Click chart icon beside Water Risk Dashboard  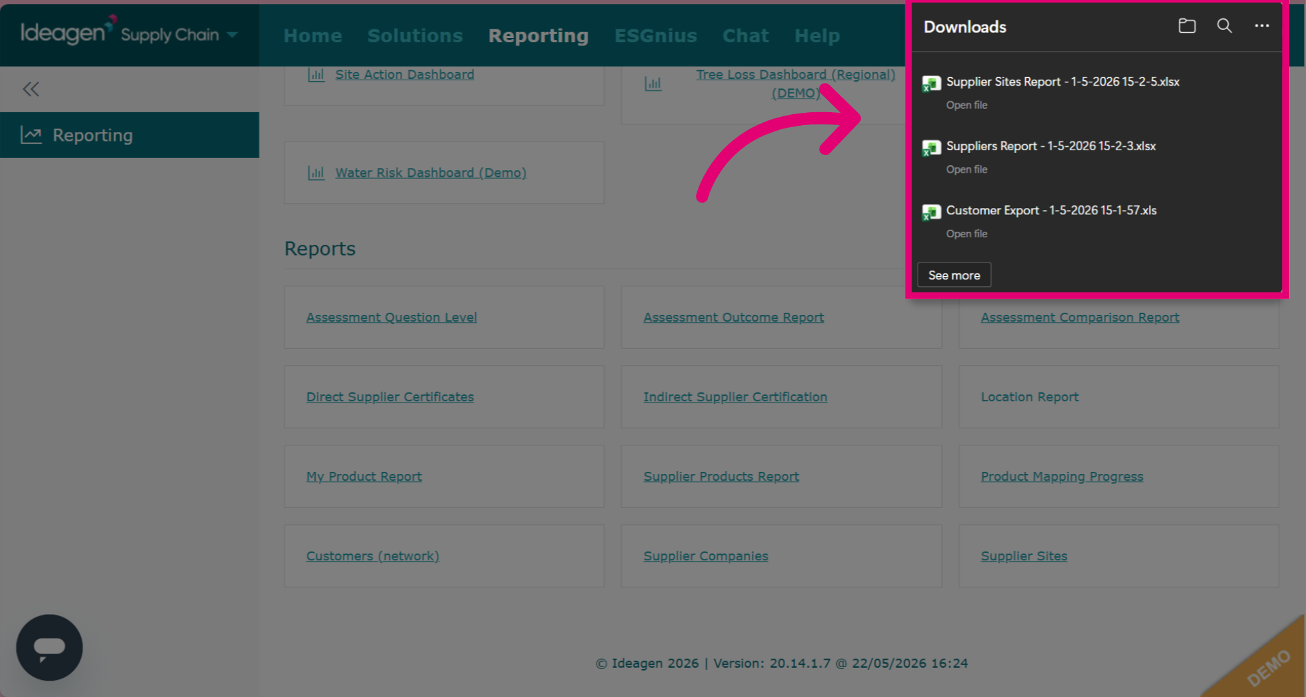(316, 173)
